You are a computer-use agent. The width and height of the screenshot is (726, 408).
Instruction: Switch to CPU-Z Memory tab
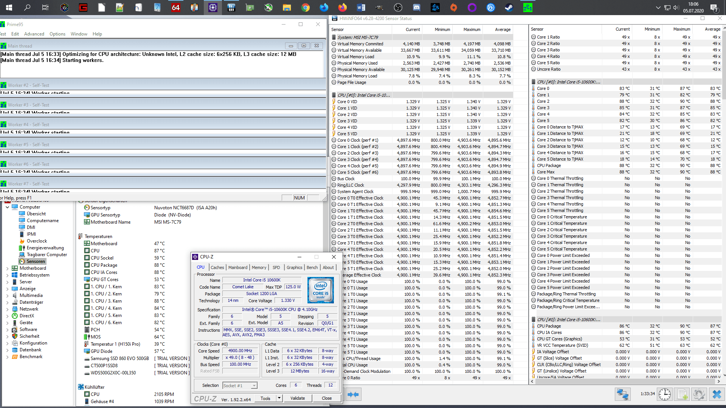pos(259,267)
